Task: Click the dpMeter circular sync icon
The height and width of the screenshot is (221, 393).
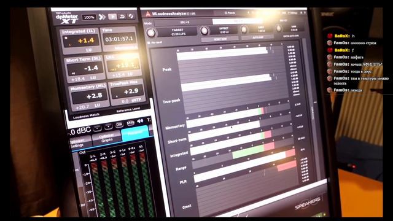Action: [131, 17]
